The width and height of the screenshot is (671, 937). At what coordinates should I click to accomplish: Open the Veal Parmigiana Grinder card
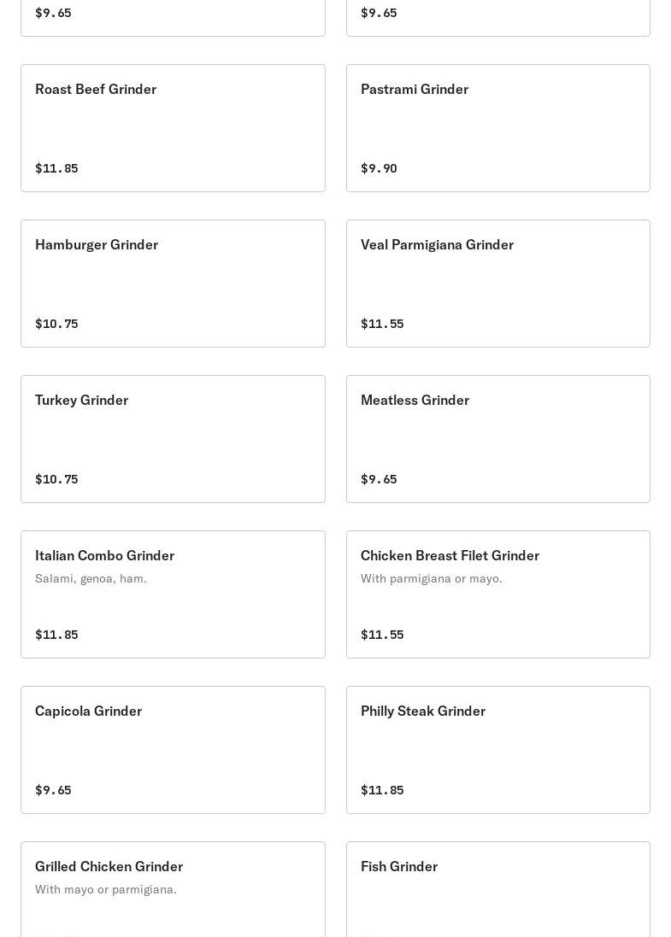pos(497,284)
